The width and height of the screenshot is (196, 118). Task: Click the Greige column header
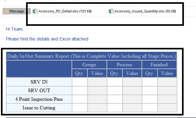point(89,65)
